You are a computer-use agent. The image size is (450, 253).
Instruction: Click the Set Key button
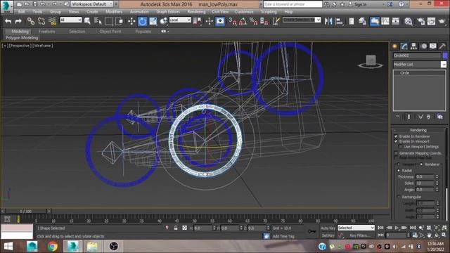point(328,235)
